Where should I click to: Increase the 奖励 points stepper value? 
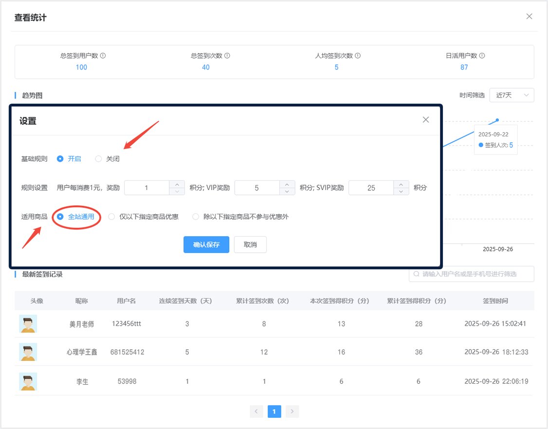(x=177, y=184)
